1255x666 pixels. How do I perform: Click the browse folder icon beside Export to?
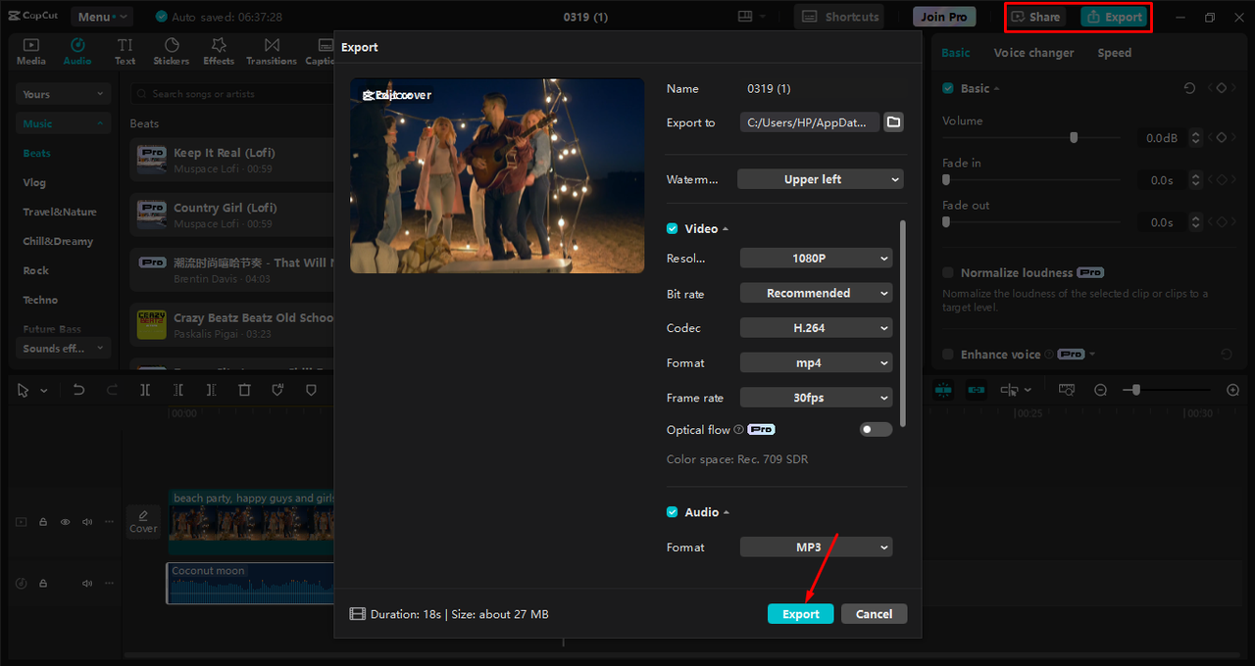[x=893, y=122]
